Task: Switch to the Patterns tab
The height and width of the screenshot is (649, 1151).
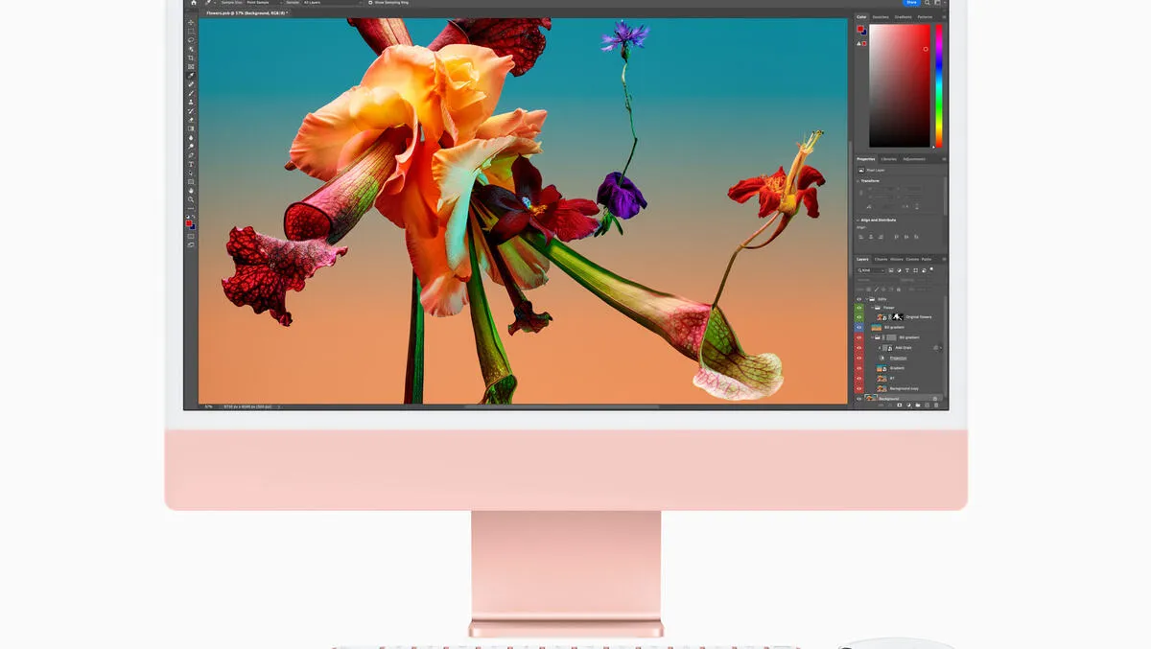Action: point(925,16)
